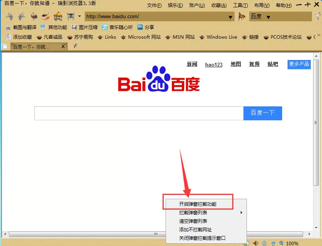The height and width of the screenshot is (246, 322).
Task: Open the hao123 link
Action: (214, 65)
